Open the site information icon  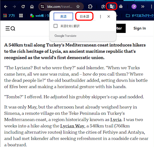pyautogui.click(x=43, y=6)
